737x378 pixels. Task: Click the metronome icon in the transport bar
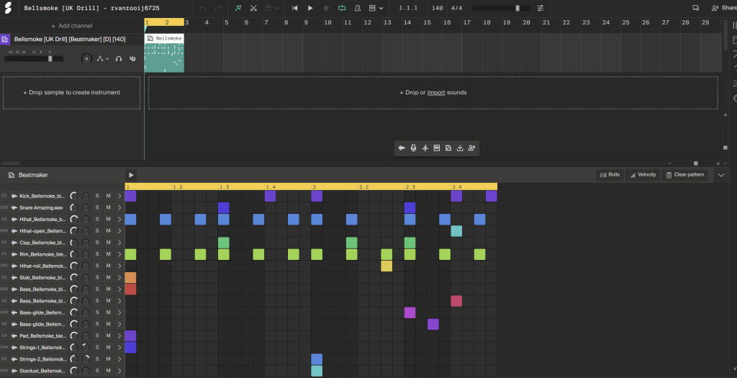point(356,8)
